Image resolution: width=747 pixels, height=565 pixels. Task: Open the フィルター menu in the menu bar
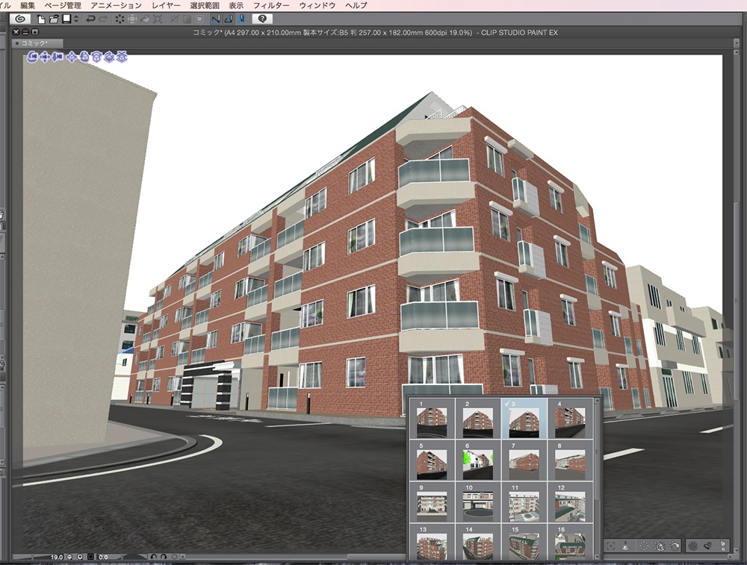point(272,4)
